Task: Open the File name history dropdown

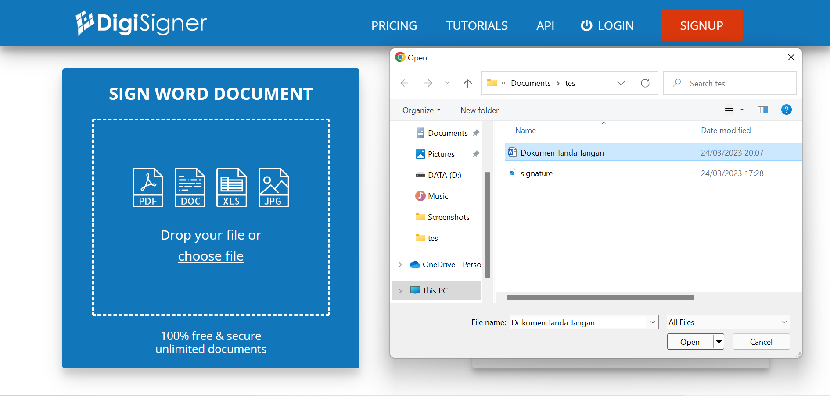Action: (x=653, y=322)
